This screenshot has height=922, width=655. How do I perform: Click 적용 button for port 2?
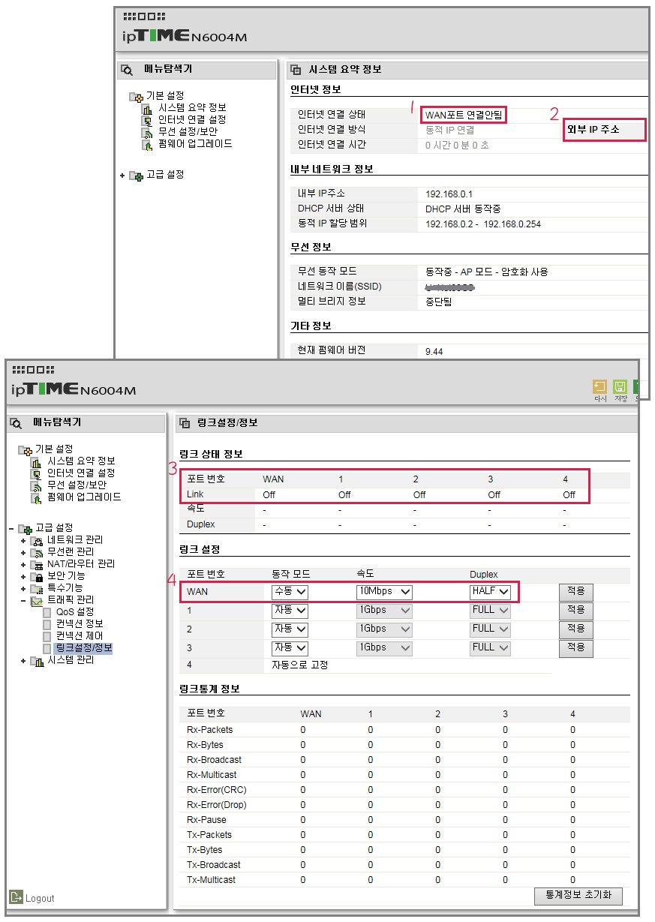pos(575,629)
